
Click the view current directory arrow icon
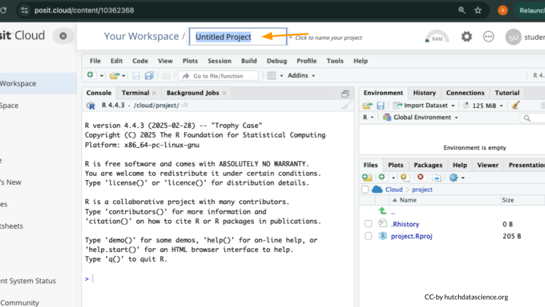tap(185, 105)
